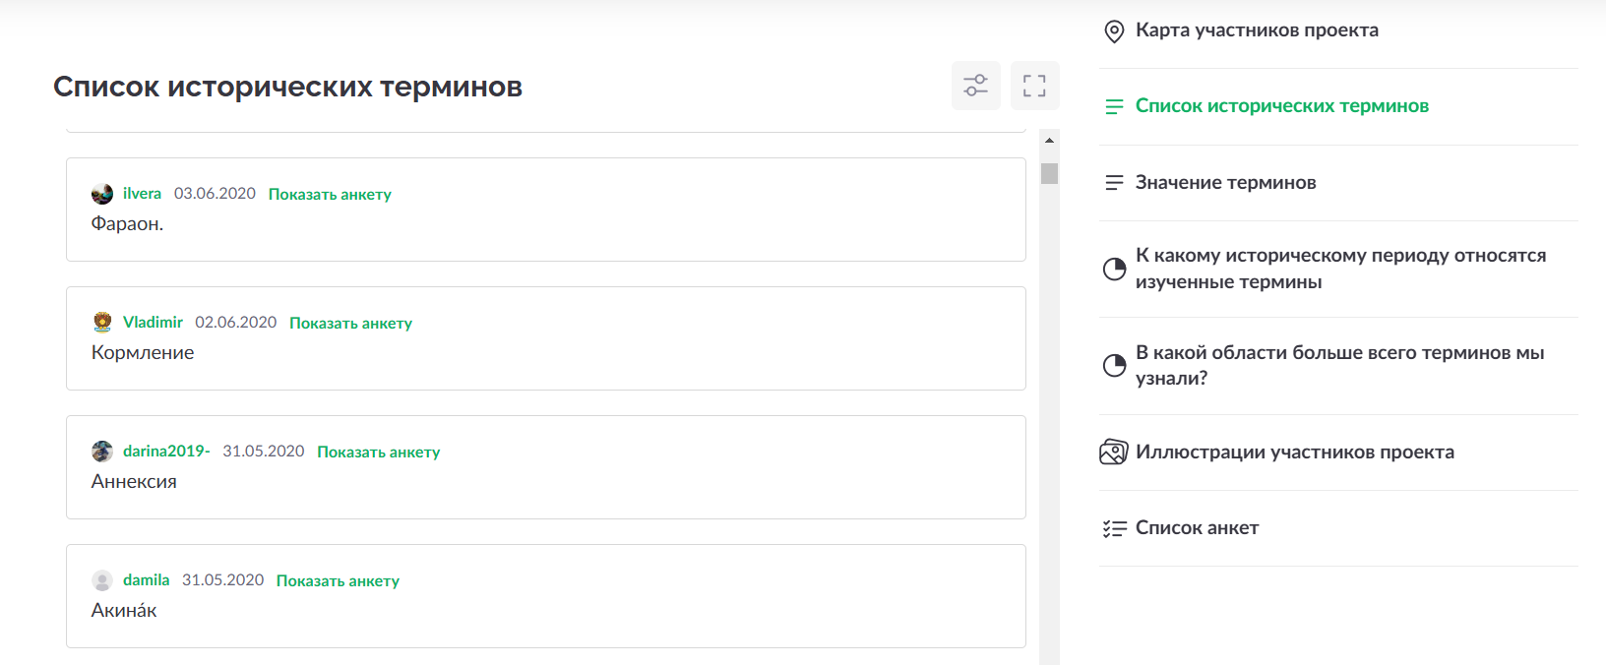Show questionnaire for Vladimir's Кормление entry

tap(350, 324)
